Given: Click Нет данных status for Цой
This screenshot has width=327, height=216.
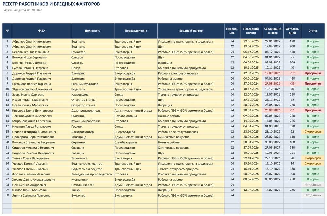Looking at the screenshot, I should pyautogui.click(x=313, y=185).
